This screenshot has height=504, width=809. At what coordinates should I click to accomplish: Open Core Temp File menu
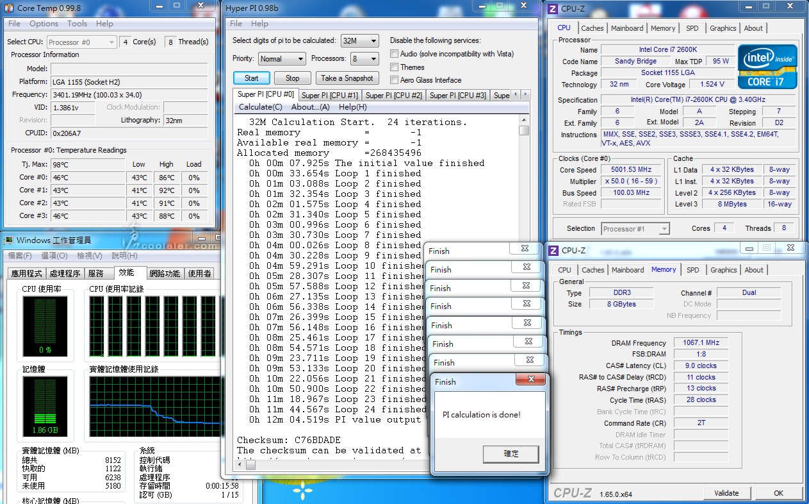(14, 24)
